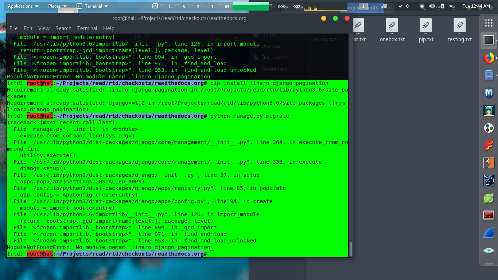The height and width of the screenshot is (280, 498).
Task: Open the file manager icon in the dock
Action: [489, 76]
